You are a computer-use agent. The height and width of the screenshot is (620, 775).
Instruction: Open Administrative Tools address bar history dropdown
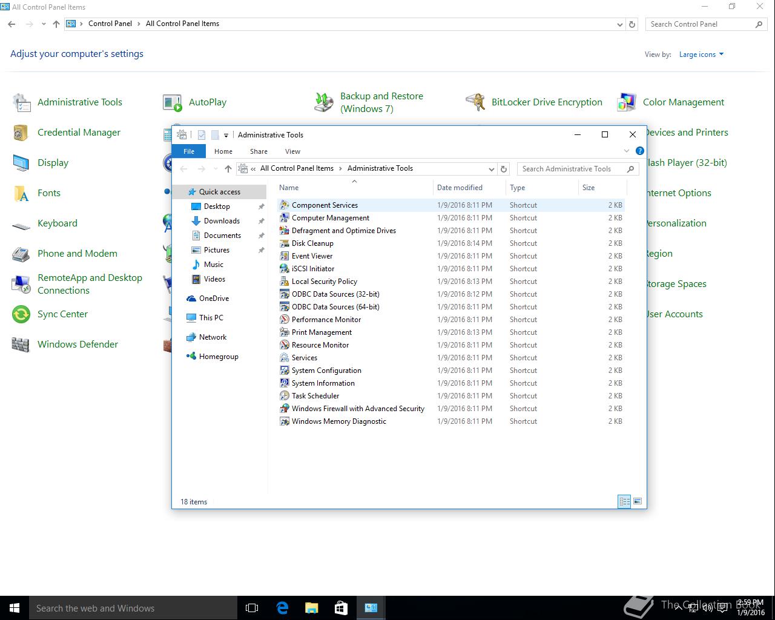[491, 169]
